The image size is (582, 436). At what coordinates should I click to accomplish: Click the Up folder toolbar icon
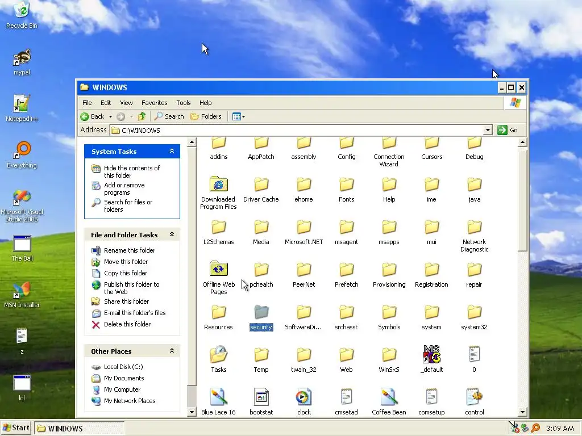click(142, 116)
